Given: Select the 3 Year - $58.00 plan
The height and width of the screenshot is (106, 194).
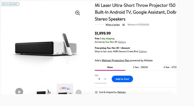Looking at the screenshot, I should 140,67.
